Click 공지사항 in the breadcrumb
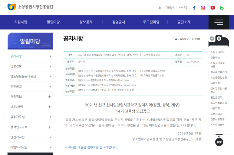Image resolution: width=234 pixels, height=155 pixels. tap(196, 39)
